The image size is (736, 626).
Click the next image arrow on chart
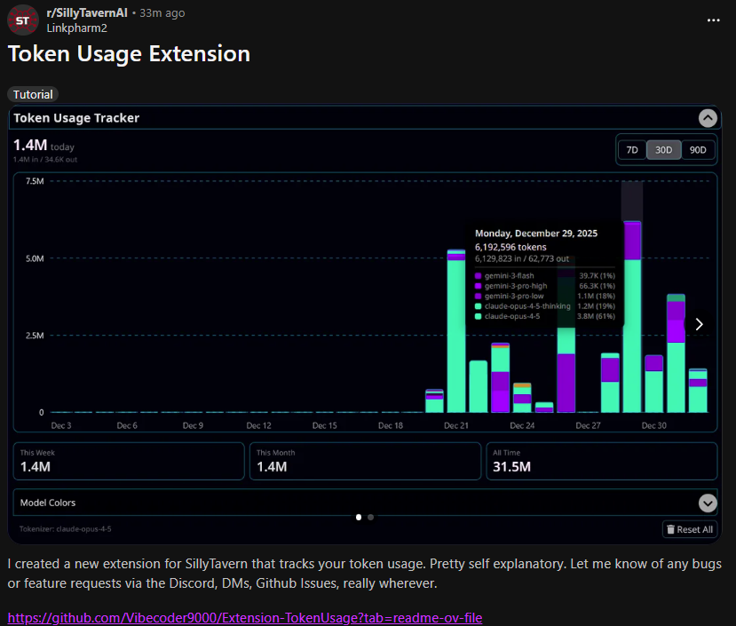tap(699, 324)
